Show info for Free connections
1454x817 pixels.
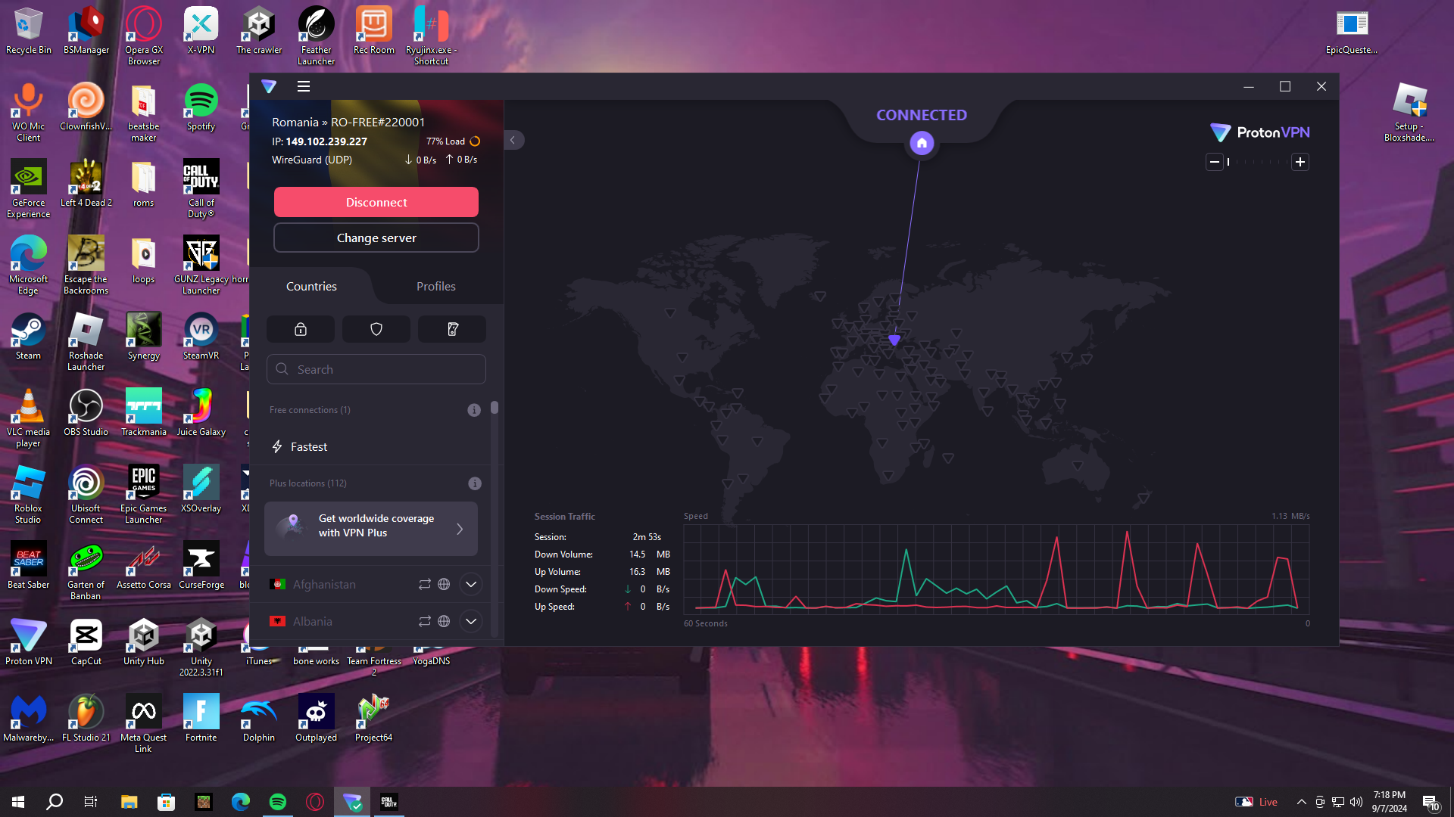click(474, 410)
